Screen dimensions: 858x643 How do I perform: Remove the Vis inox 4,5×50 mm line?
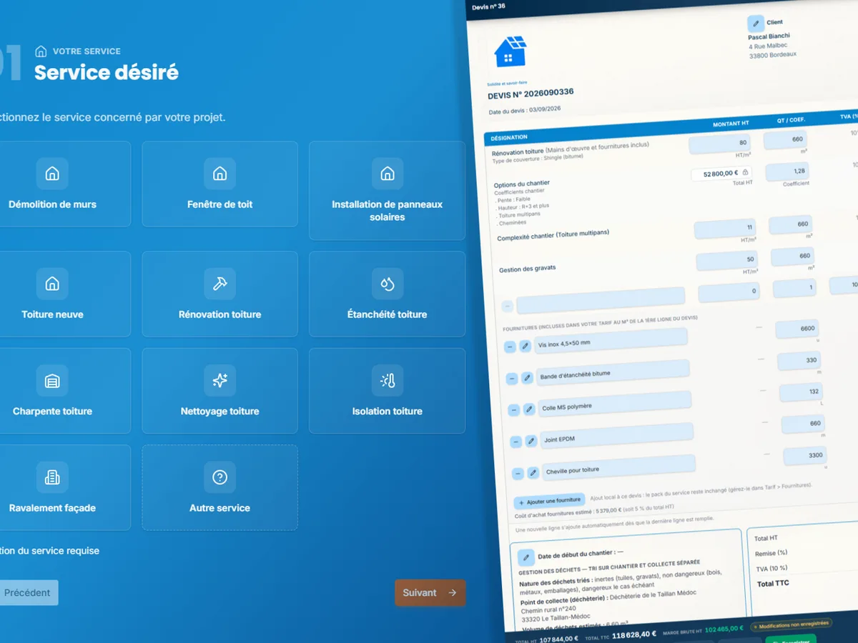[510, 347]
